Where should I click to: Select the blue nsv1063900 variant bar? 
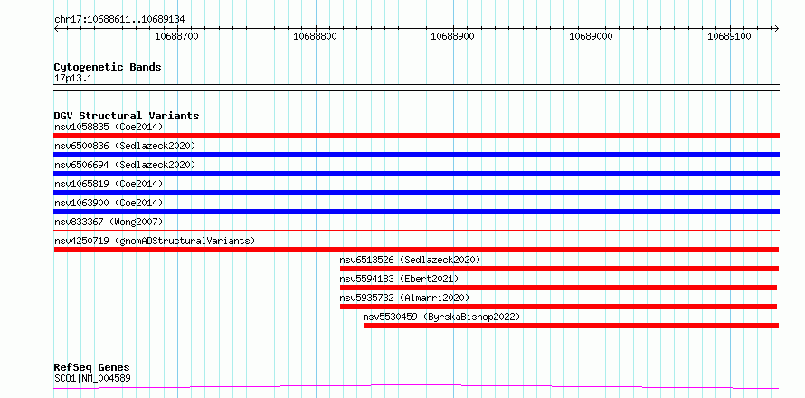pyautogui.click(x=417, y=212)
